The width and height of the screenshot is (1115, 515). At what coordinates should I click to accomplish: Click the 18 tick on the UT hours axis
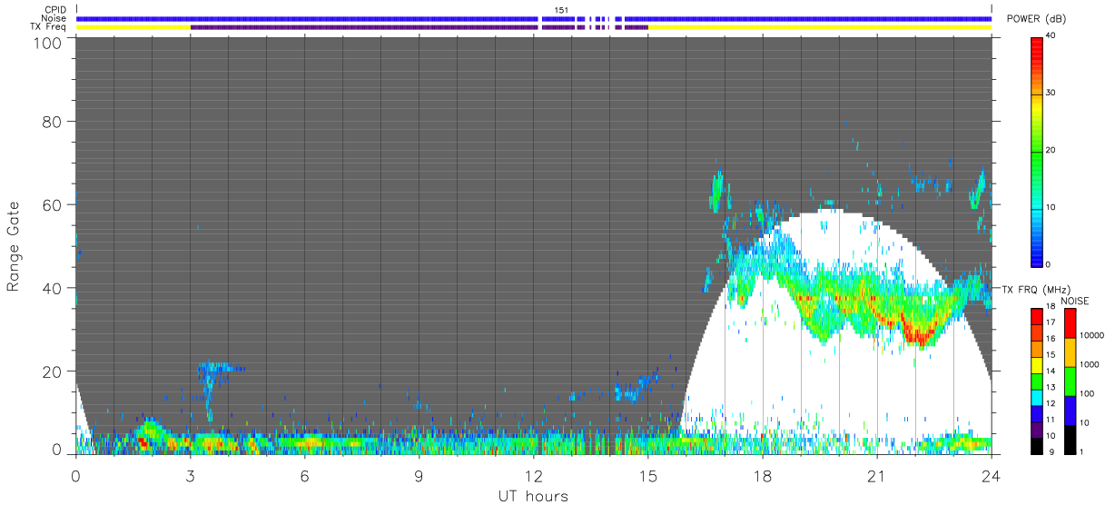[763, 475]
